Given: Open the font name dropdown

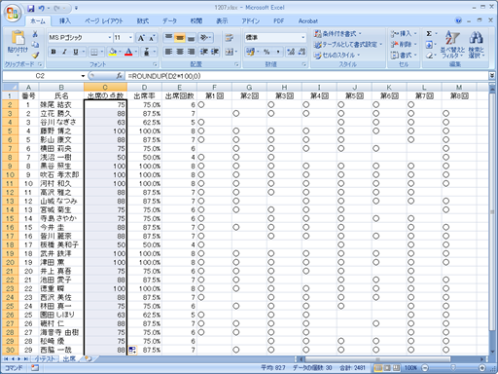Looking at the screenshot, I should (x=110, y=38).
